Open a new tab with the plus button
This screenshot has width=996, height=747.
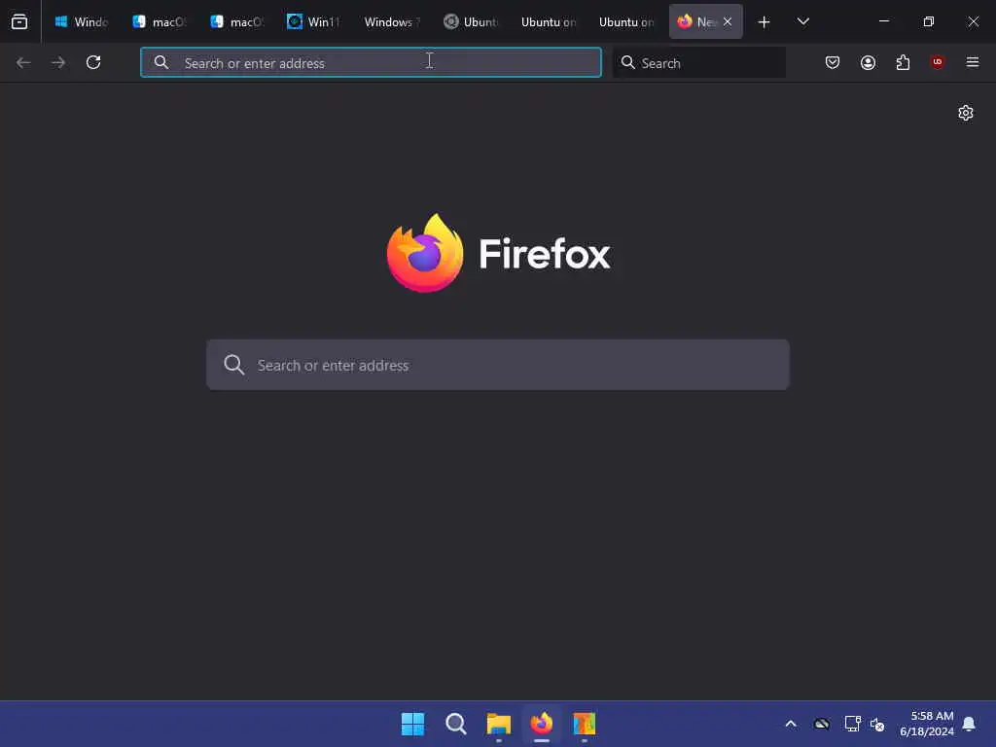point(765,22)
